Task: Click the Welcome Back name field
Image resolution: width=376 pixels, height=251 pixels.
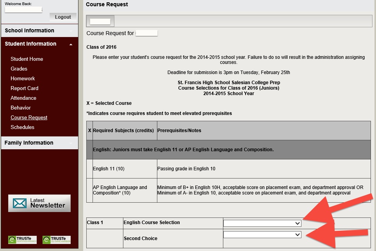Action: pos(23,10)
